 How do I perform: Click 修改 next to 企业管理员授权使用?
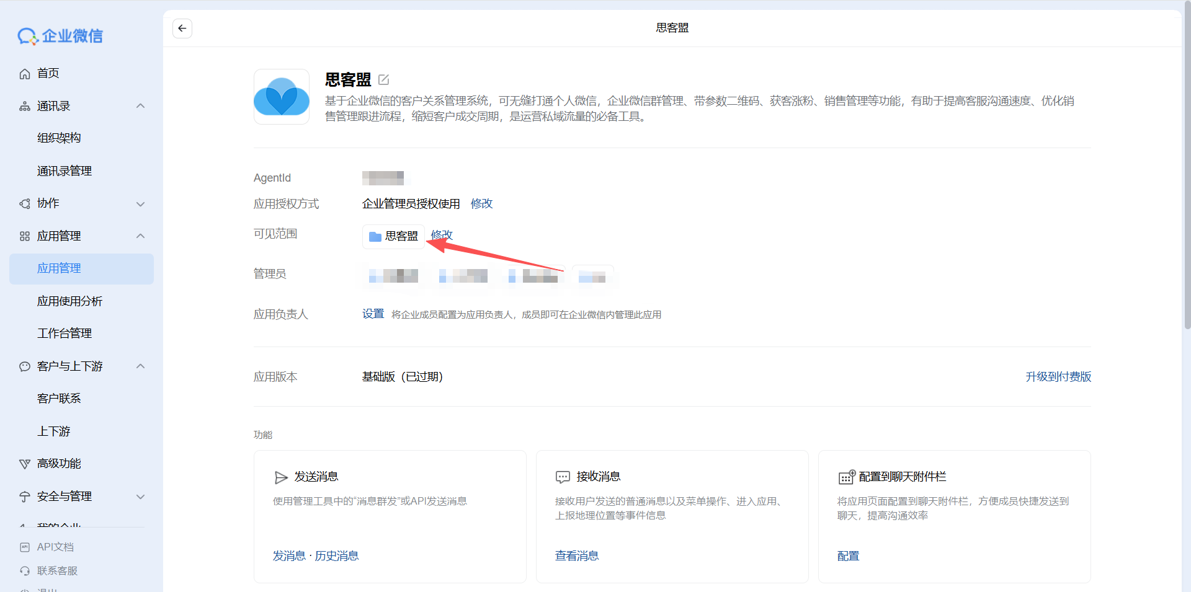coord(481,204)
